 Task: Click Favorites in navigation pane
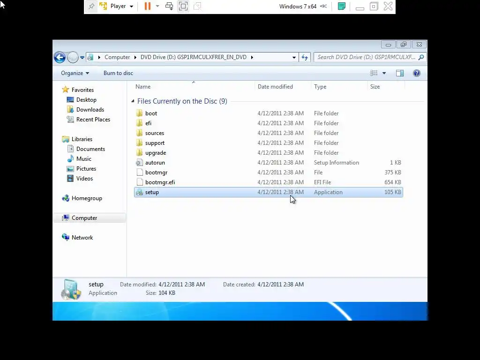pyautogui.click(x=82, y=90)
